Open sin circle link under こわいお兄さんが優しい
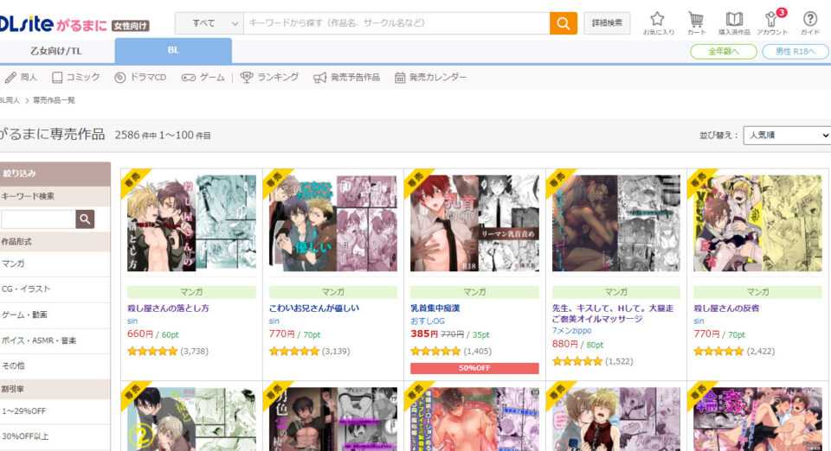The height and width of the screenshot is (451, 831). click(x=274, y=321)
